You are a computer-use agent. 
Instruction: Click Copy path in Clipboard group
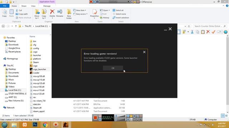click(x=21, y=14)
